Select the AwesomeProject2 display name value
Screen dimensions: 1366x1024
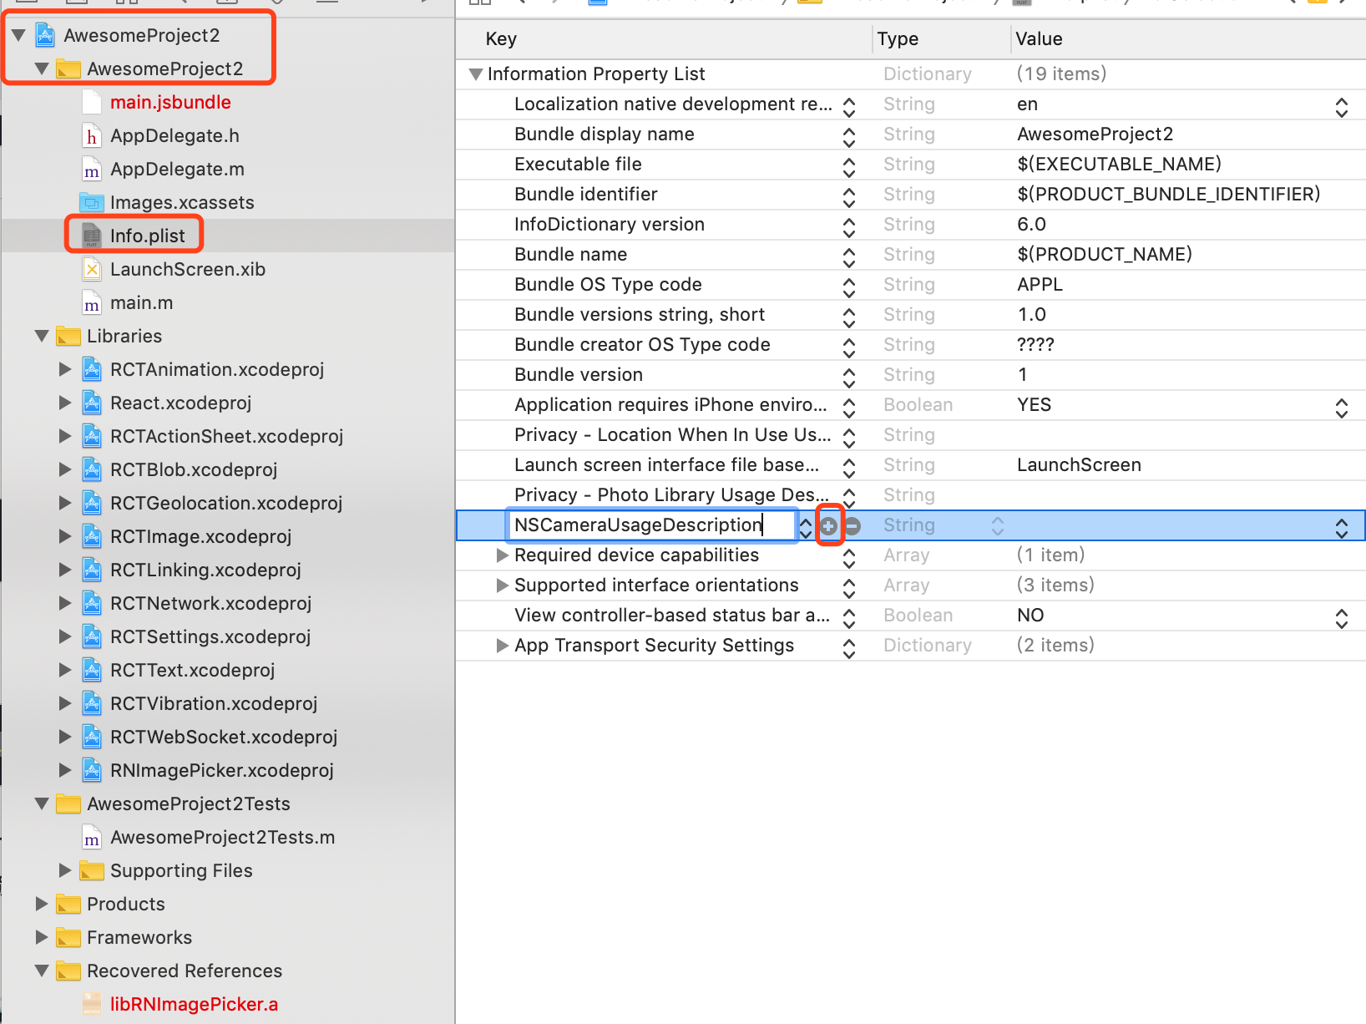(1095, 134)
